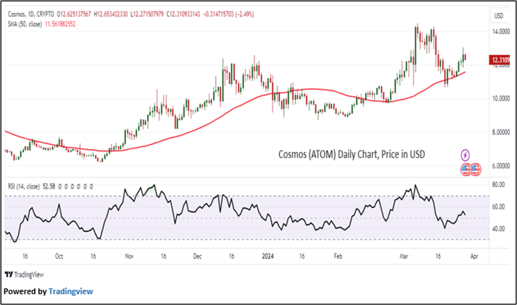Click the close price C12.310933143 value

click(x=183, y=14)
